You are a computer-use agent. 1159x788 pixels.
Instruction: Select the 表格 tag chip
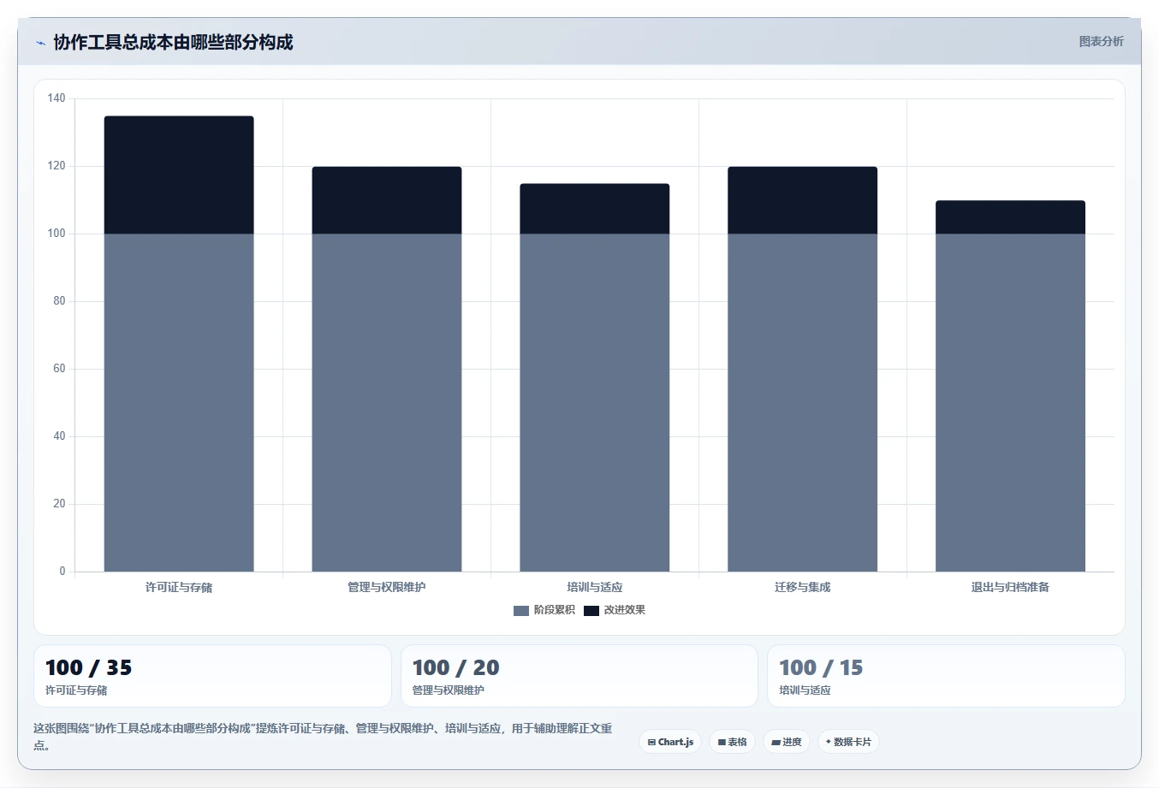coord(732,742)
